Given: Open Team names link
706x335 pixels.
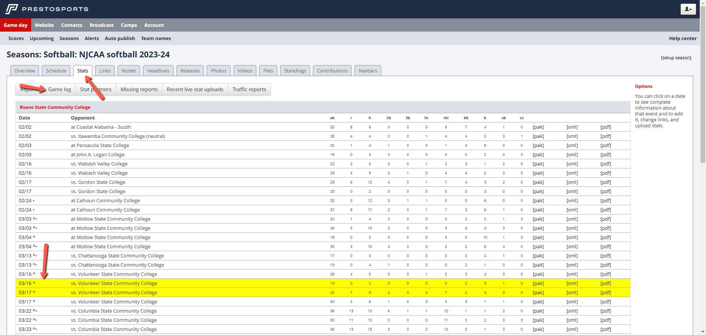Looking at the screenshot, I should tap(156, 38).
